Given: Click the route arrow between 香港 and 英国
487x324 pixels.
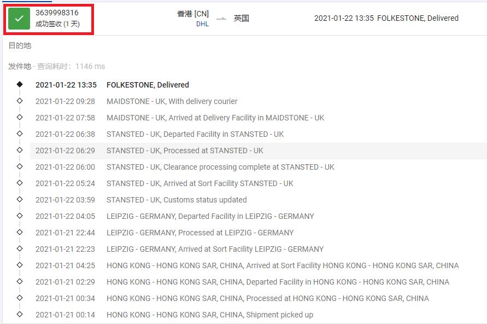Looking at the screenshot, I should pyautogui.click(x=221, y=19).
